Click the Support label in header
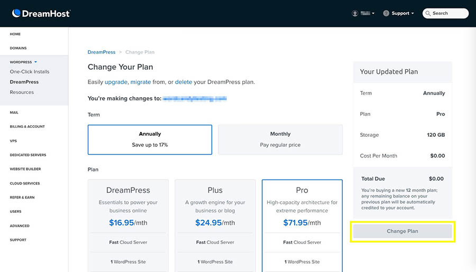 coord(400,13)
